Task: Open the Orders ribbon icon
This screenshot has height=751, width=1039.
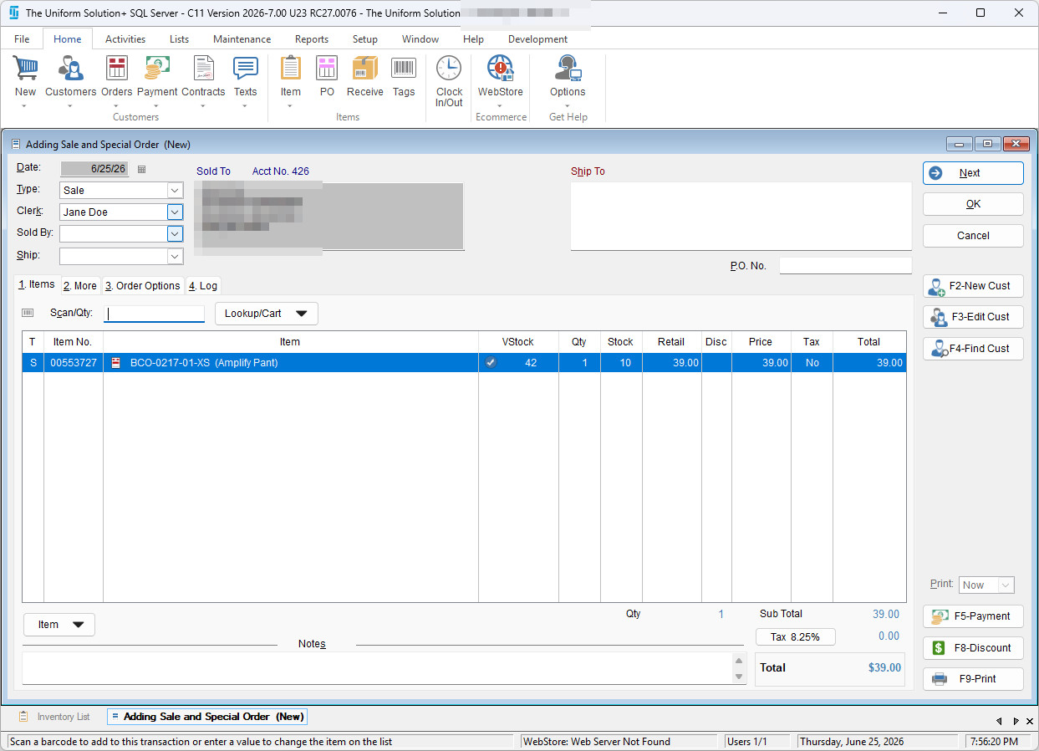Action: [x=117, y=69]
